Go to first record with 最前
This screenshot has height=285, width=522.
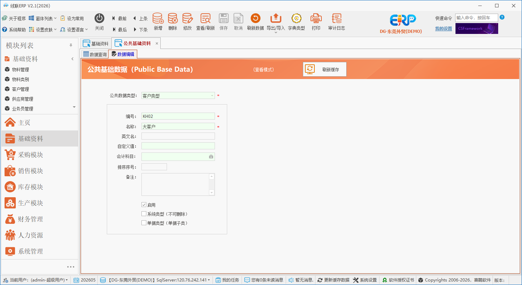click(119, 19)
